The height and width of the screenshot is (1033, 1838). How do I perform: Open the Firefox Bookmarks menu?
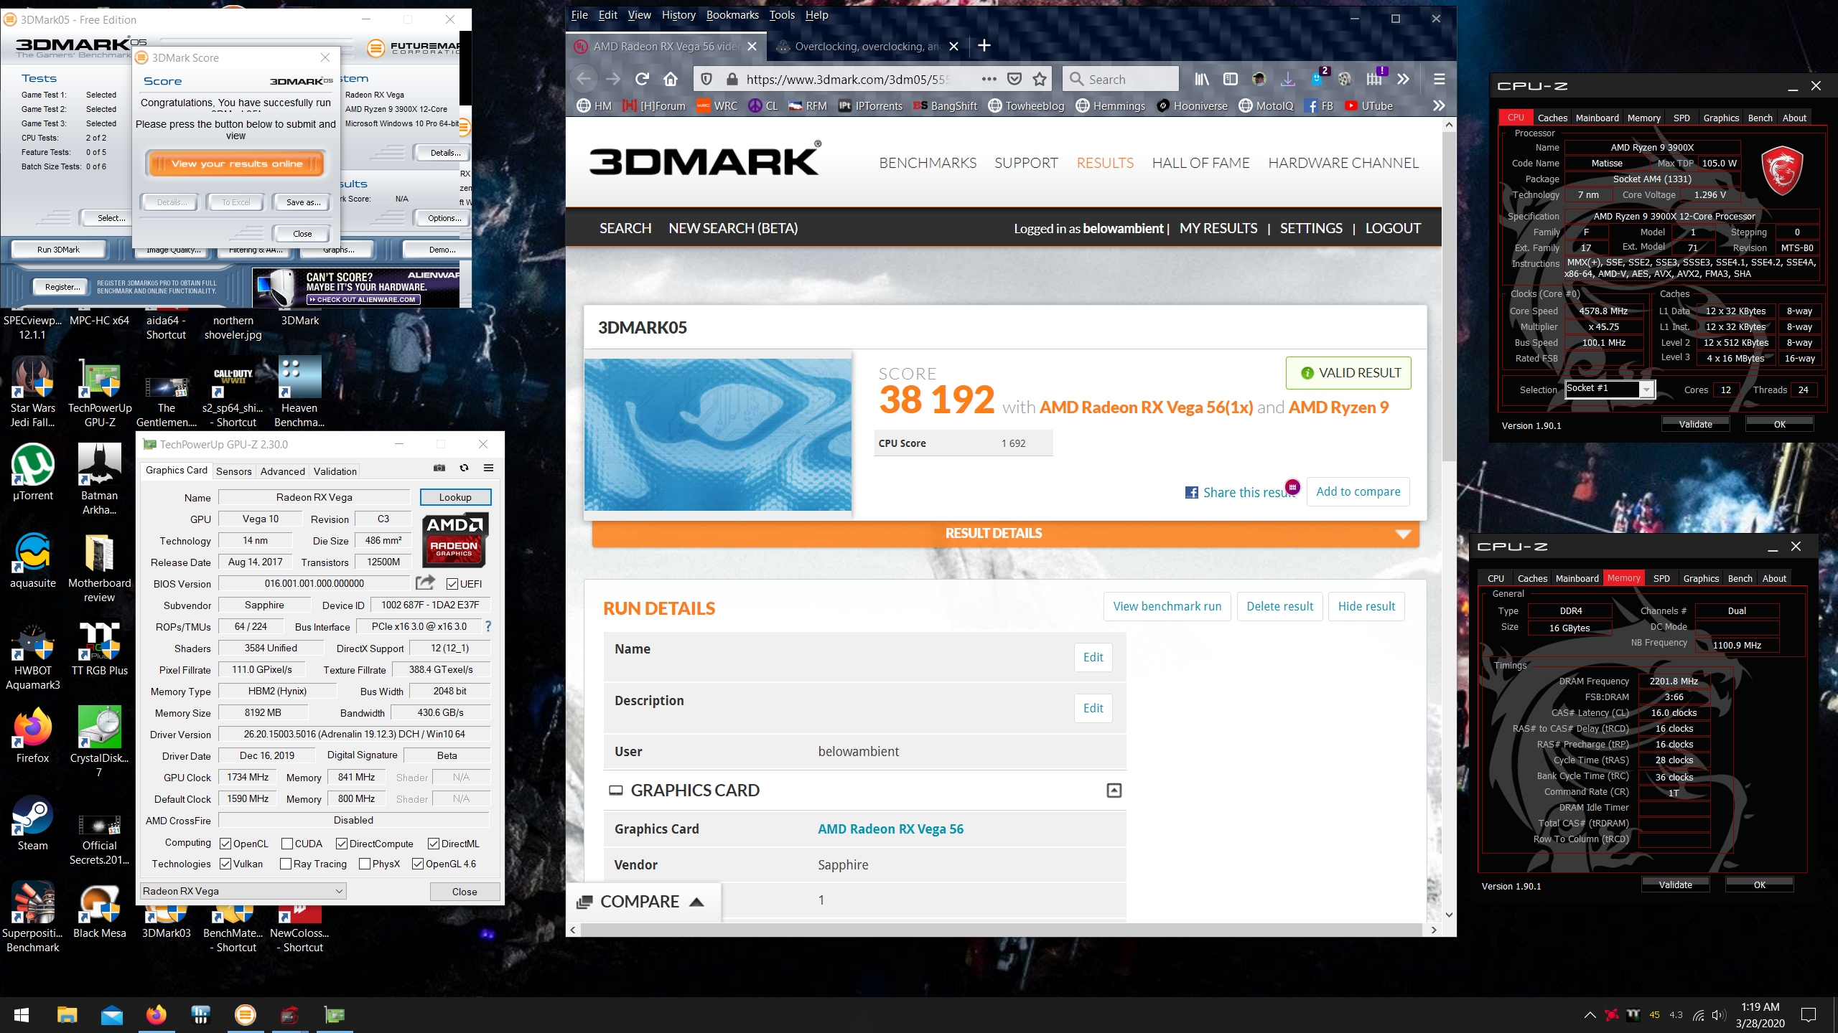coord(732,15)
